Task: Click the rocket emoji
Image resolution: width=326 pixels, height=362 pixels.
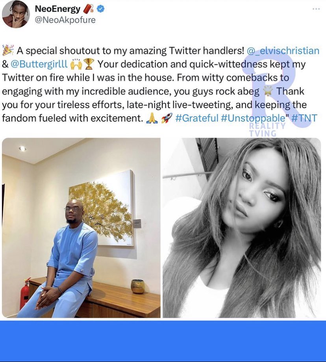Action: [x=167, y=118]
